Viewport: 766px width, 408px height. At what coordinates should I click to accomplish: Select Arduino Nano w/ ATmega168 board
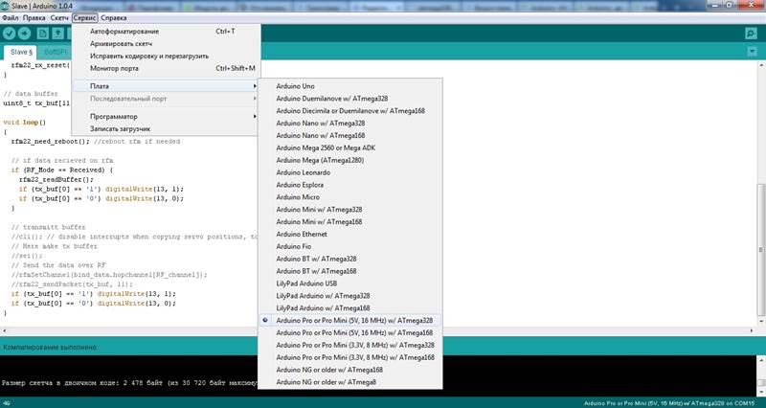click(350, 135)
